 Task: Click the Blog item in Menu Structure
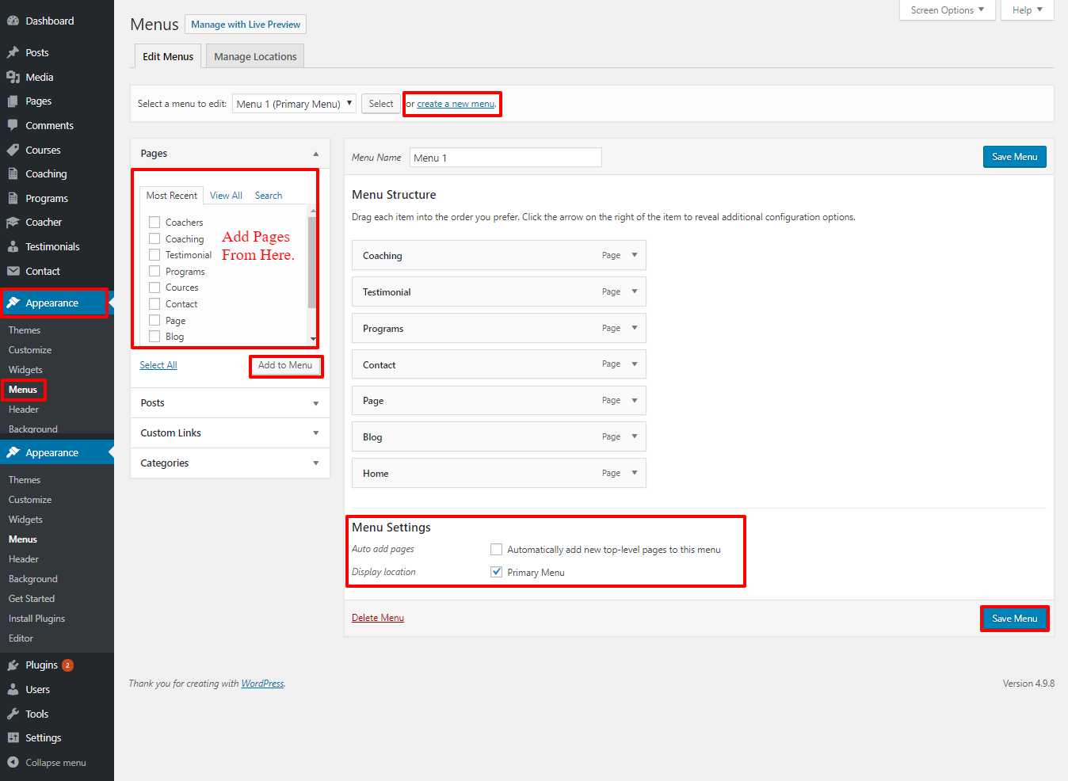499,437
